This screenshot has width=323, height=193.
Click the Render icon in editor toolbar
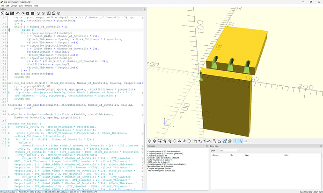(x=43, y=14)
